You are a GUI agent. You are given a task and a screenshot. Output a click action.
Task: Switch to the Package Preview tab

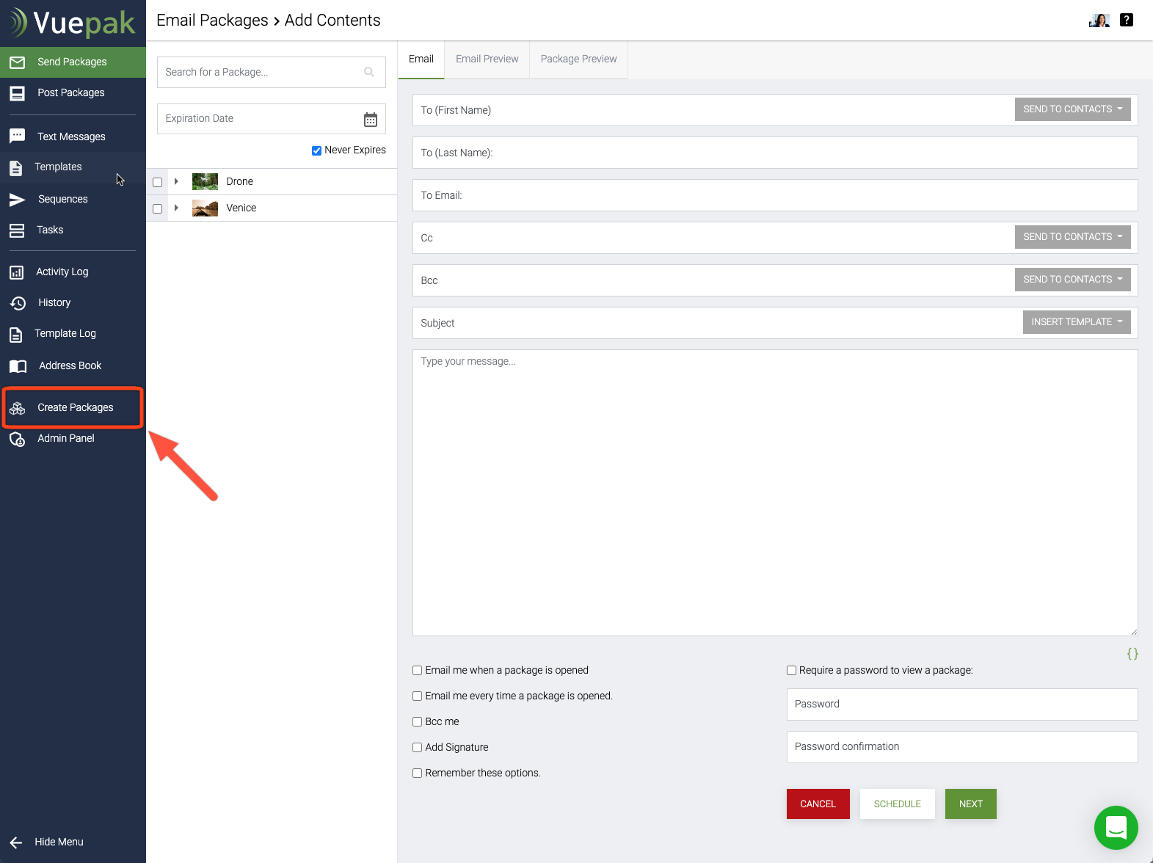[578, 59]
